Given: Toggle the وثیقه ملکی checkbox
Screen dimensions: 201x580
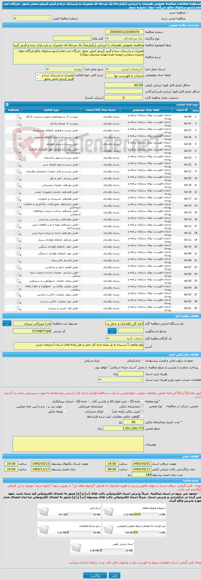Looking at the screenshot, I should tap(65, 411).
